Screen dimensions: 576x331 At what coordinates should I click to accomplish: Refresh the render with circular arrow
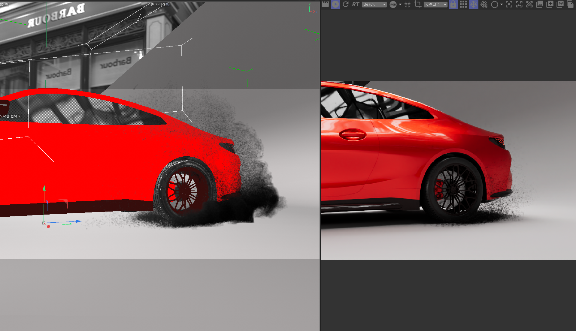tap(346, 4)
